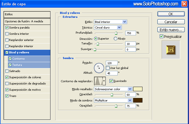Enable the Sombra interior checkbox
This screenshot has width=189, height=124.
[x=7, y=34]
